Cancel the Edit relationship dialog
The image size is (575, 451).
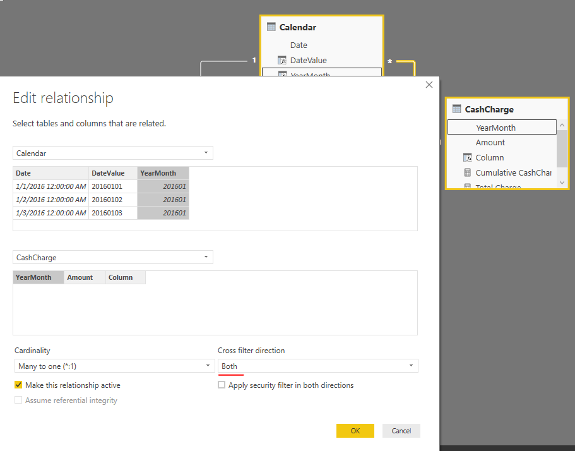[x=401, y=431]
